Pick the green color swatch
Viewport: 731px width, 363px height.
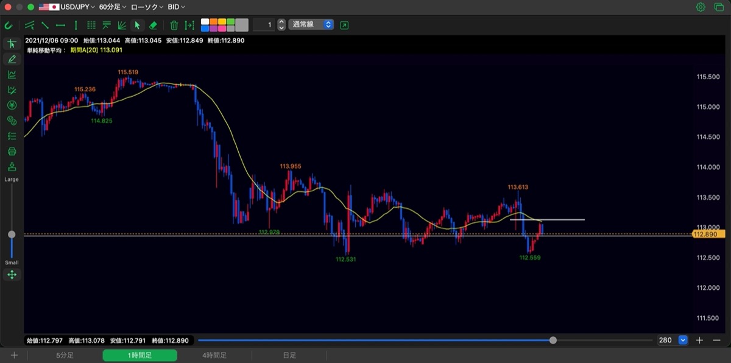(x=231, y=22)
